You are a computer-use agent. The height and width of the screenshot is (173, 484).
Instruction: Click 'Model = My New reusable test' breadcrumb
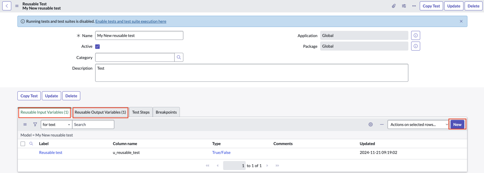(47, 135)
